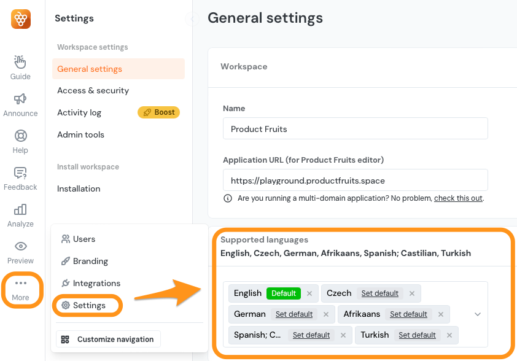Set German as default language
Screen dimensions: 517x361
pos(294,314)
